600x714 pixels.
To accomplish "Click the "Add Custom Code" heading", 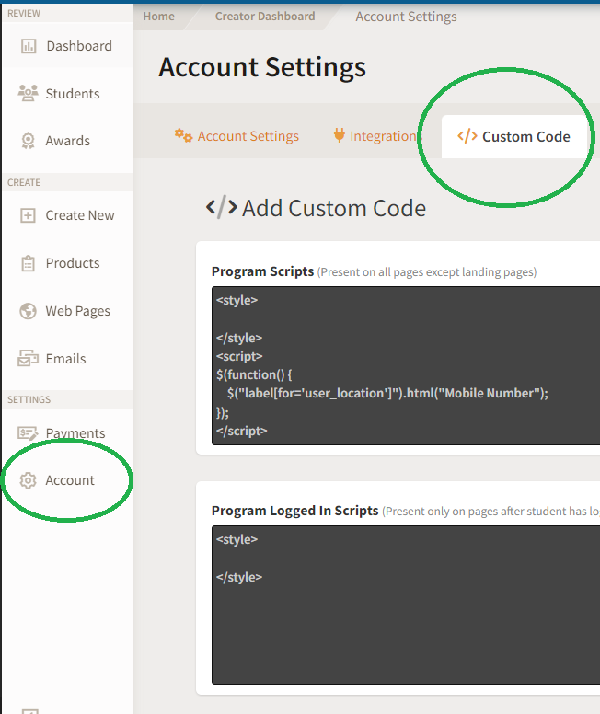I will pos(316,208).
